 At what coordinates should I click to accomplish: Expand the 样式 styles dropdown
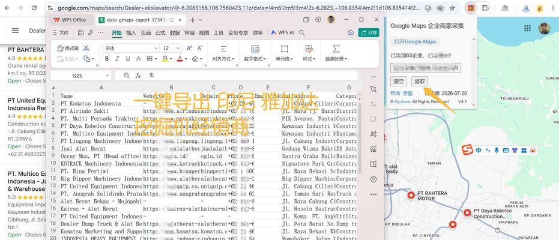(309, 59)
